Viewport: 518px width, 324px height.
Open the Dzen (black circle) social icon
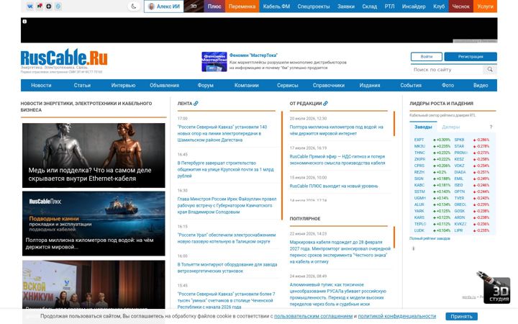(x=49, y=6)
